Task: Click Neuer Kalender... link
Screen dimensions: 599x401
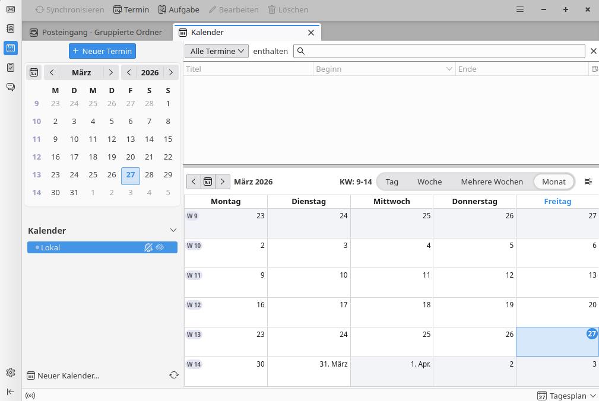Action: pos(68,375)
